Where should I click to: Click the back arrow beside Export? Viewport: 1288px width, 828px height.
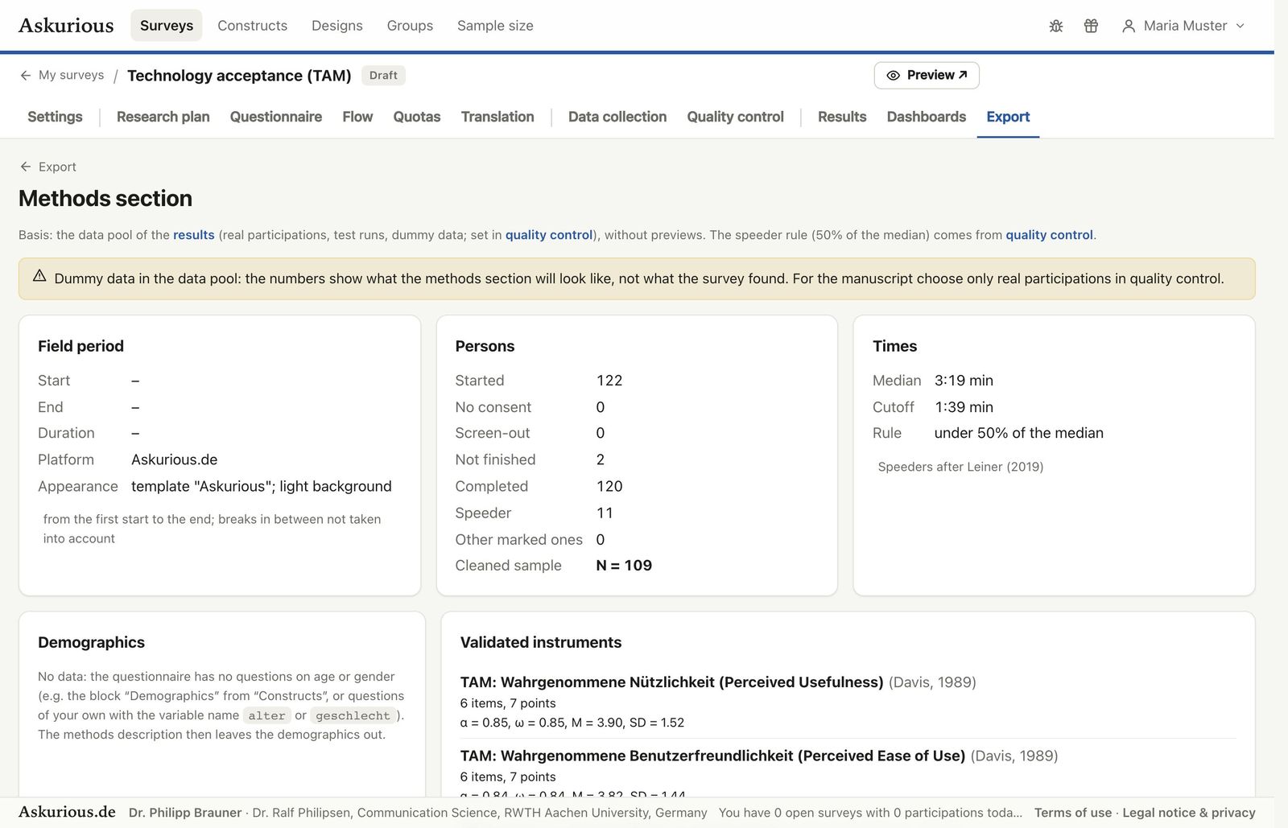26,167
